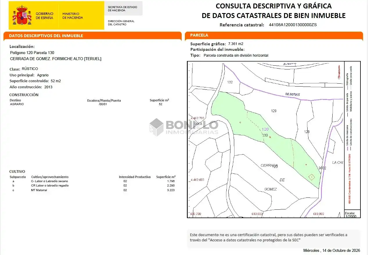Select the "Este documento no es una certificación" disclaimer
This screenshot has height=255, width=368.
268,237
